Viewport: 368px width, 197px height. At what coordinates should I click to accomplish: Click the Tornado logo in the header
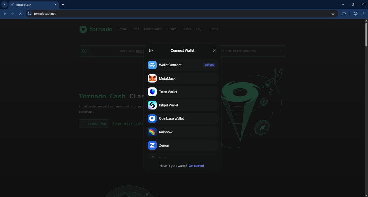click(x=95, y=29)
